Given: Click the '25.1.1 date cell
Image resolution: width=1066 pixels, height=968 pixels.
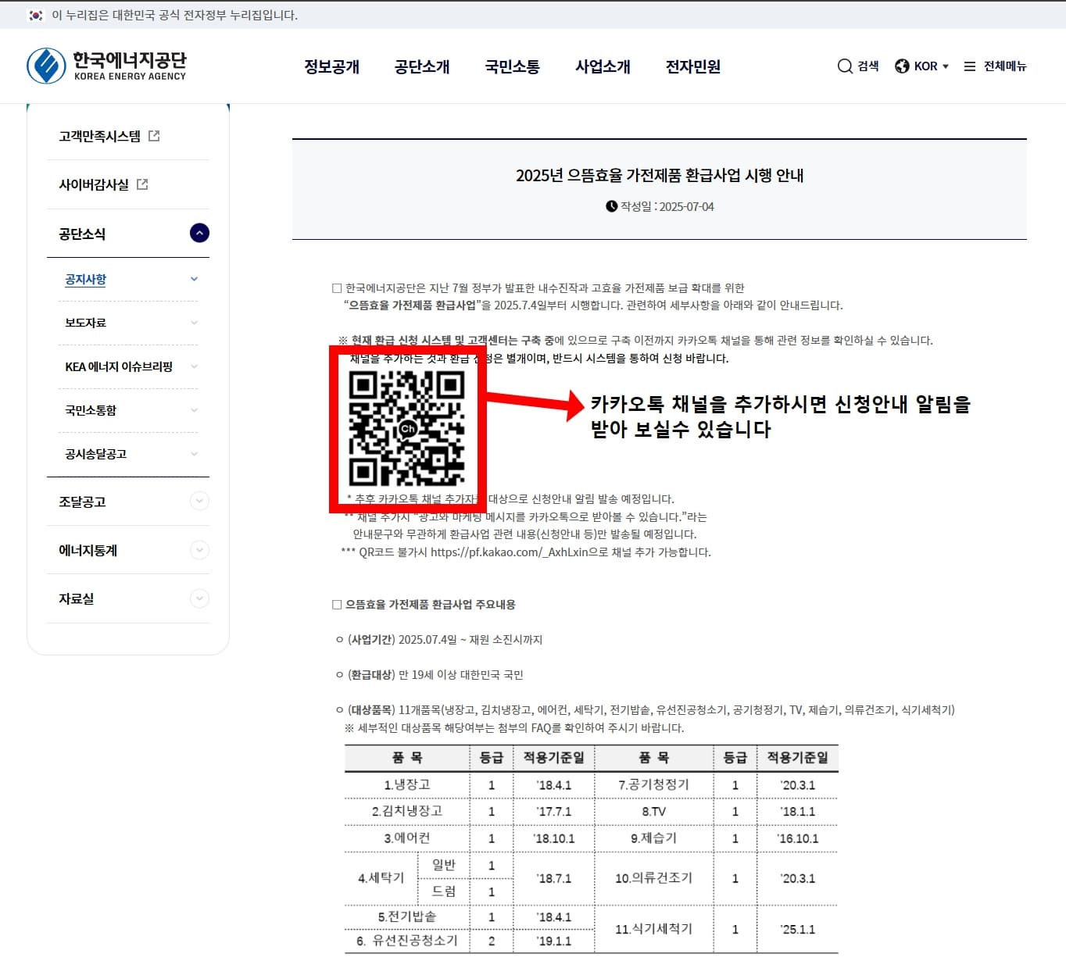Looking at the screenshot, I should (797, 929).
